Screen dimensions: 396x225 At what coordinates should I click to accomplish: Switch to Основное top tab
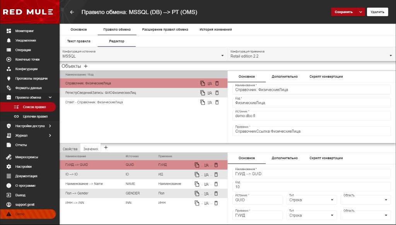tap(79, 29)
